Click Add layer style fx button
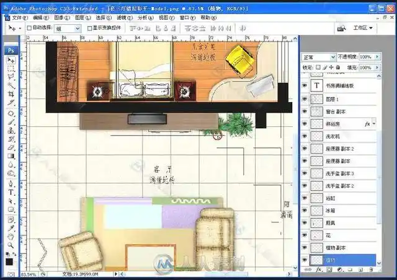 coord(319,270)
